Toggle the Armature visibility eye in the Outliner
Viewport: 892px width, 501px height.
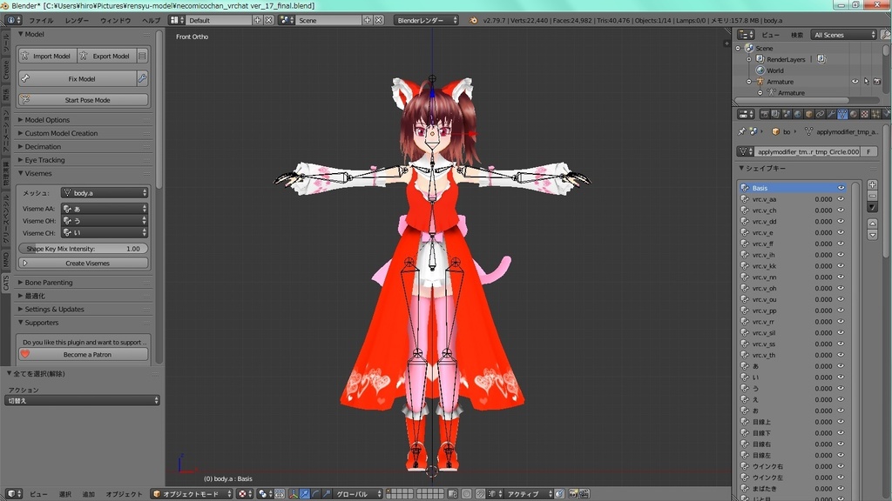coord(855,82)
